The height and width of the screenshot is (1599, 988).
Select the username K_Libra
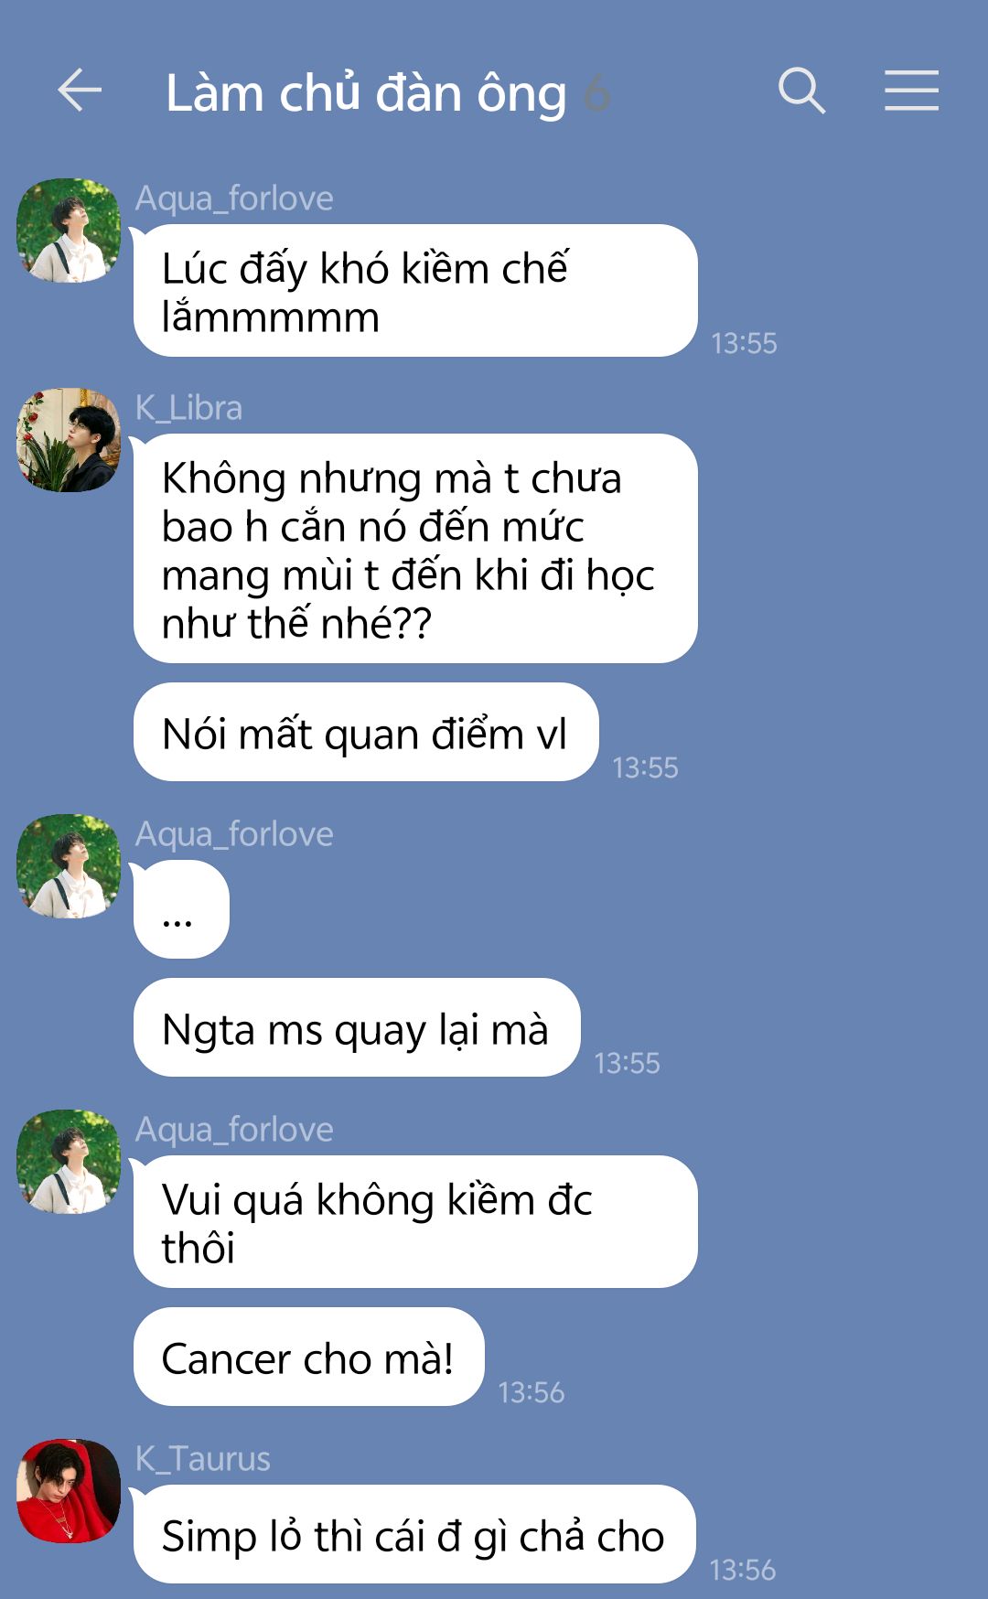coord(188,408)
